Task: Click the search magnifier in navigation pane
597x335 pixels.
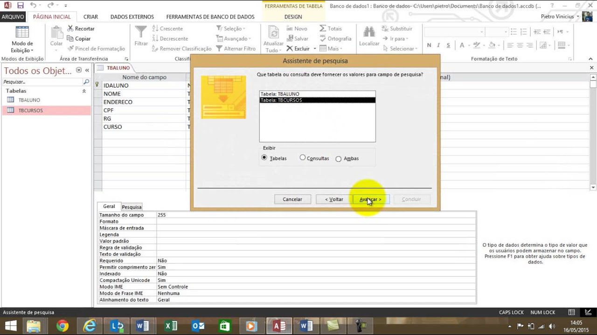Action: click(x=86, y=82)
